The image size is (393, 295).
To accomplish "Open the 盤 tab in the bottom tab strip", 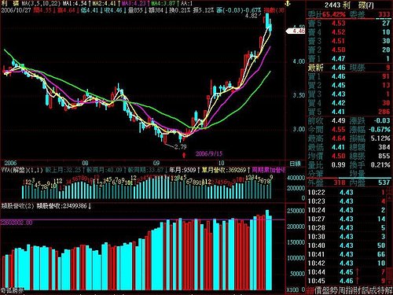I will (x=325, y=290).
